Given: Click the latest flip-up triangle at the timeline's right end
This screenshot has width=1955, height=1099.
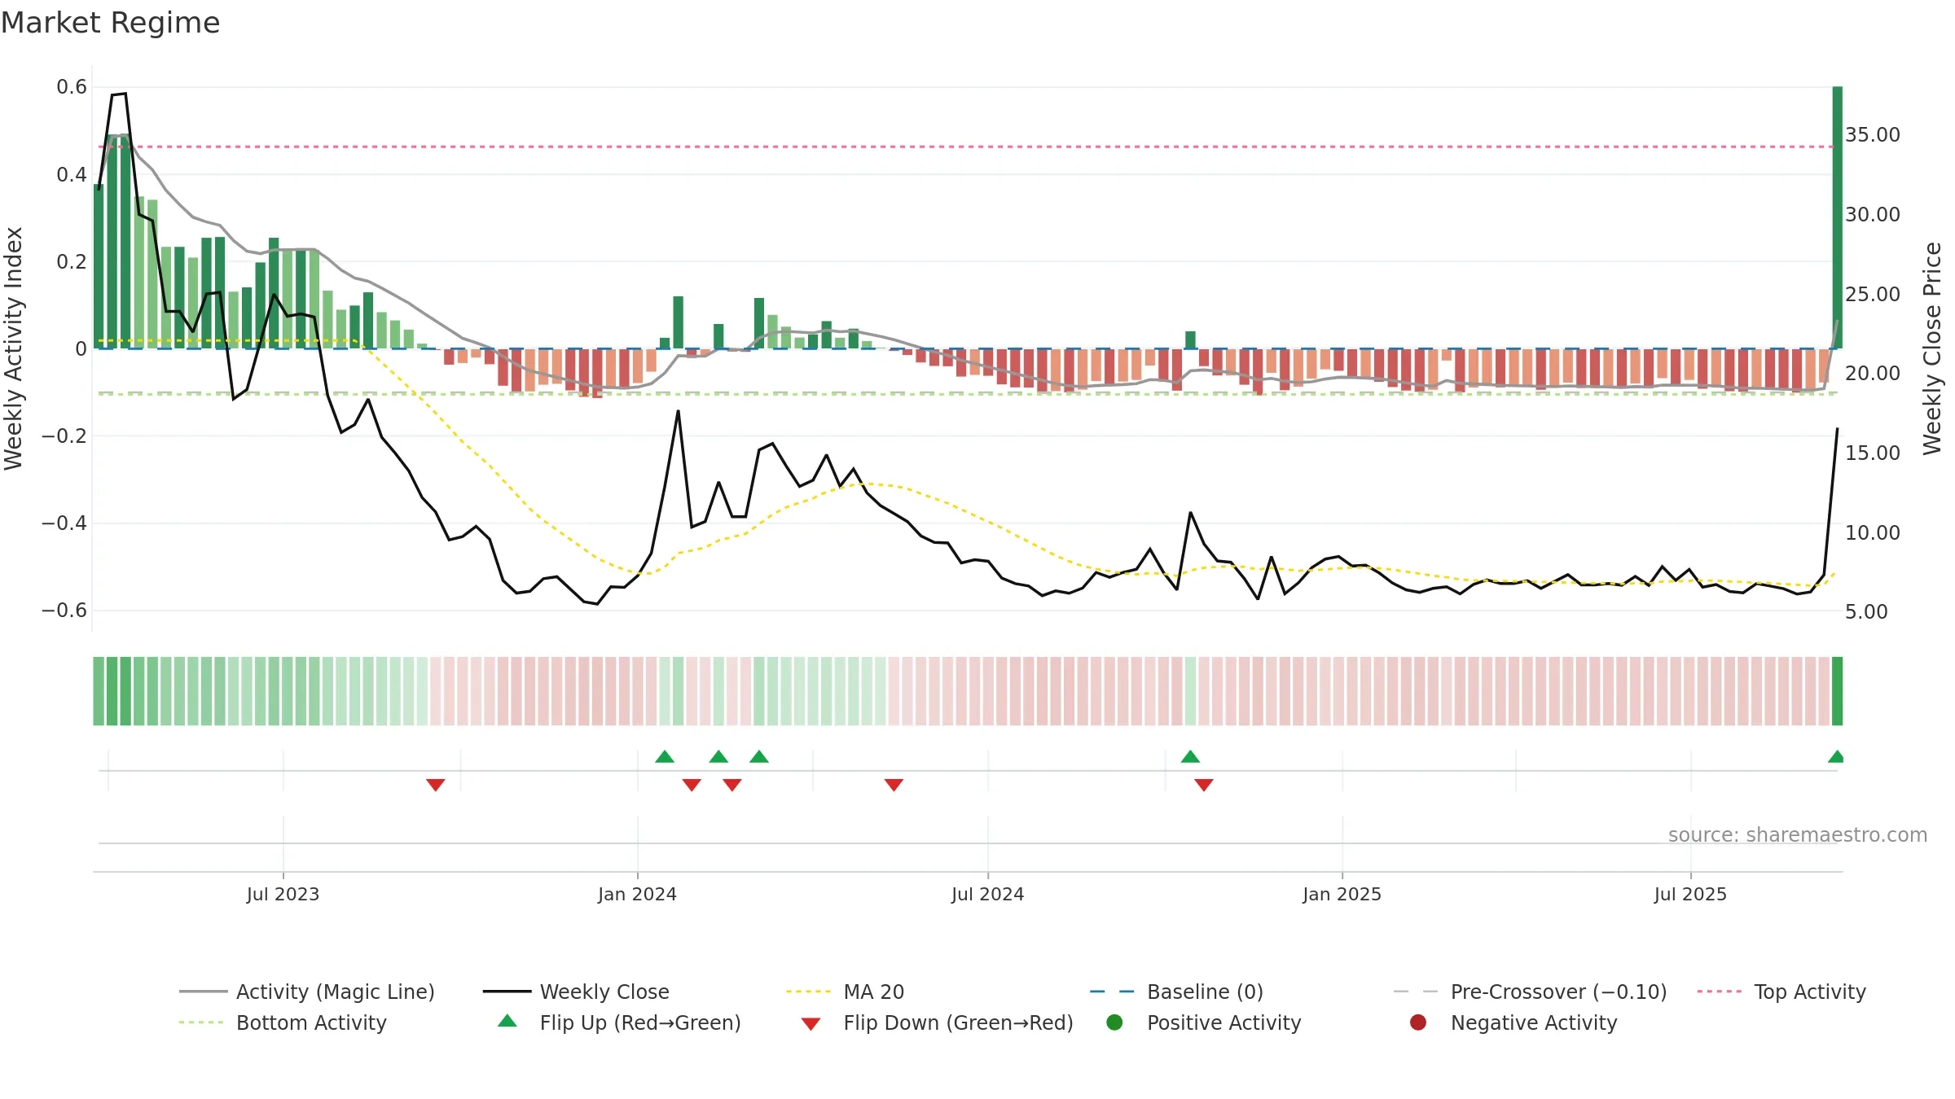Looking at the screenshot, I should [1836, 756].
